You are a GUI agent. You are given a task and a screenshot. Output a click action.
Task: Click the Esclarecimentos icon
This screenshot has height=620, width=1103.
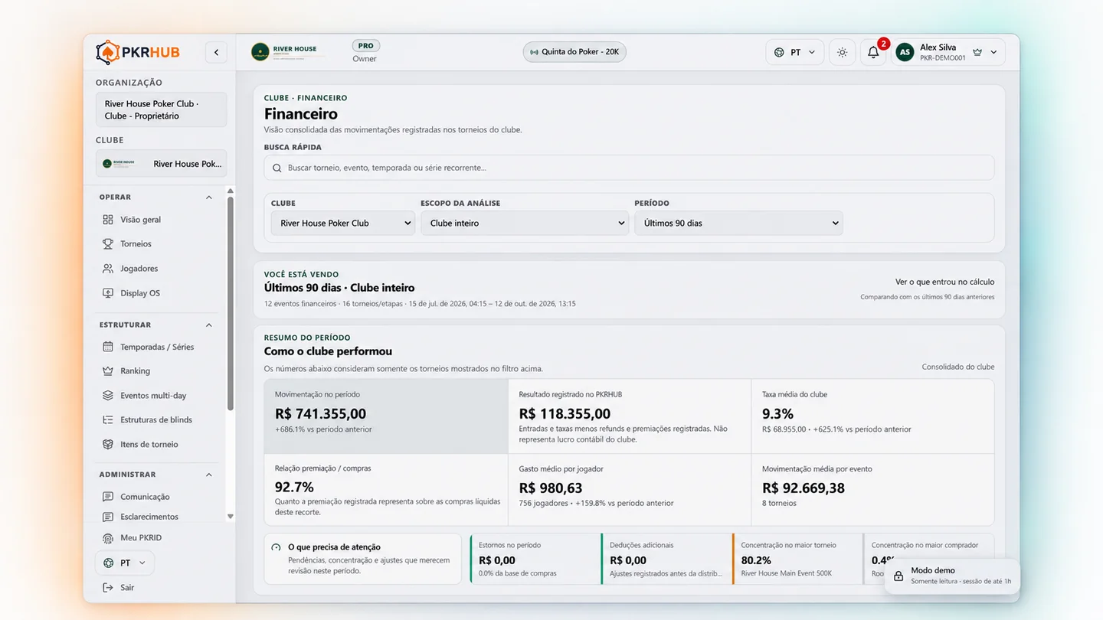coord(108,517)
